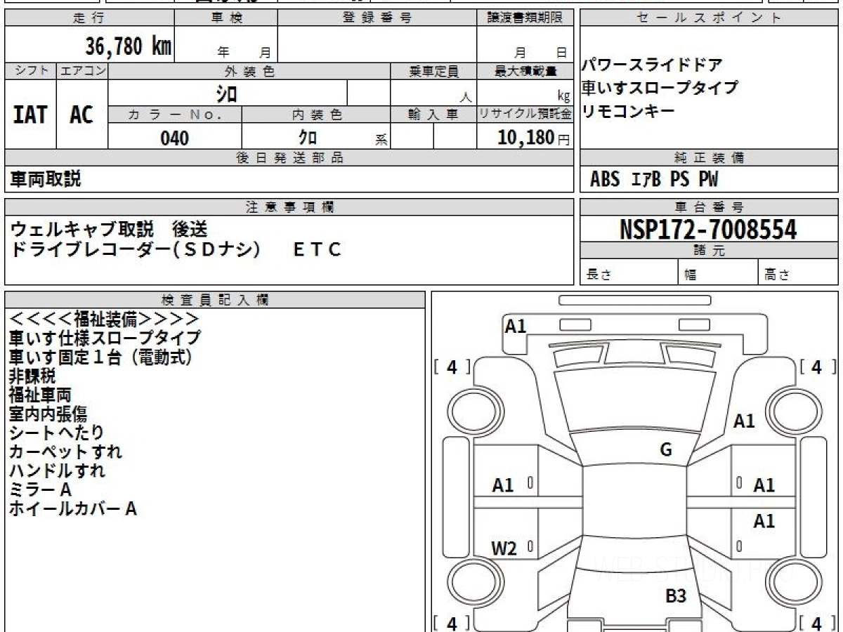Select the <<<<福祉装備>>>> line
Viewport: 843px width, 632px height.
(105, 320)
